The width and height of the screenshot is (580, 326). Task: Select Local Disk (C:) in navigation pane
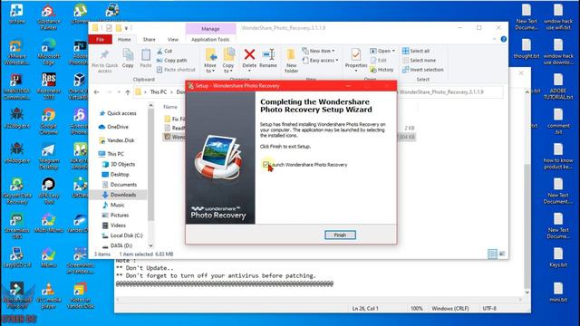122,235
